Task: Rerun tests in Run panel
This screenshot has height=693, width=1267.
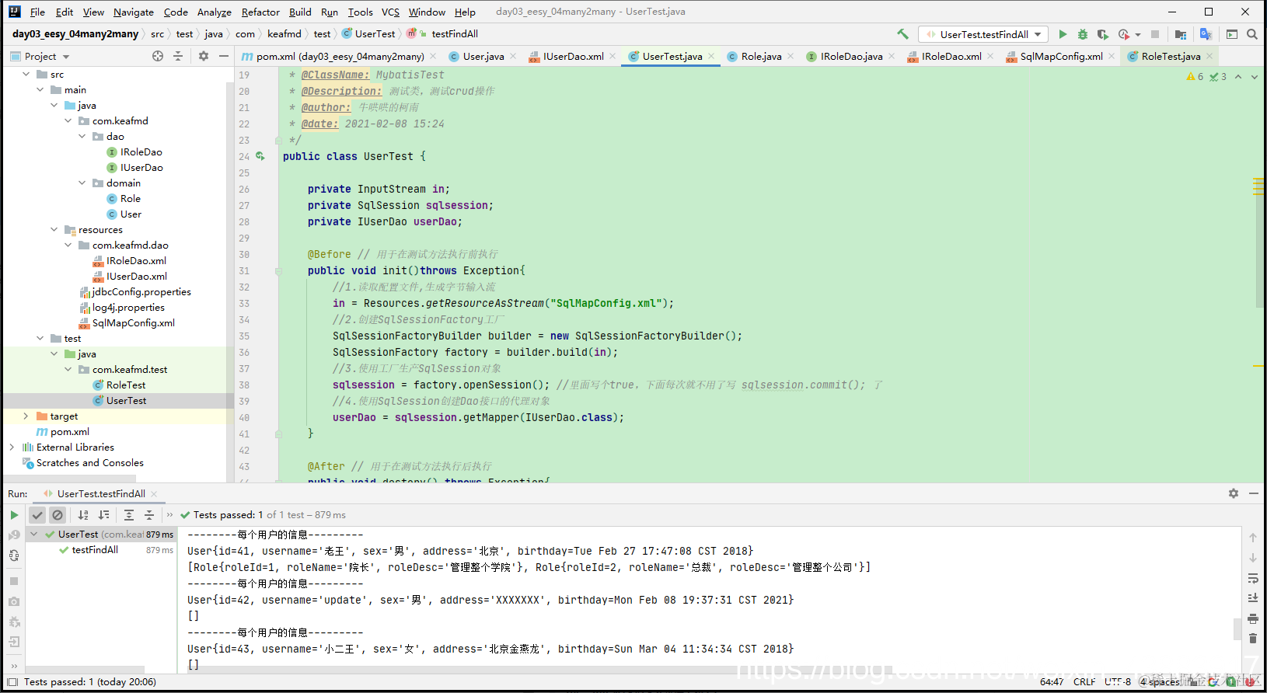Action: [14, 514]
